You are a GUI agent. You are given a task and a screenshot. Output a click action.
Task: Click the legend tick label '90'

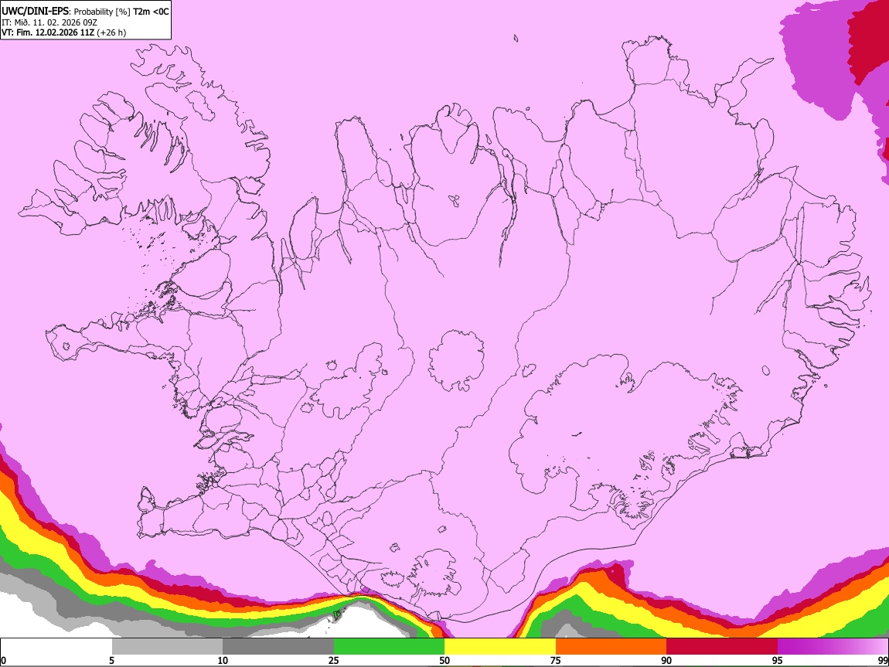click(666, 660)
